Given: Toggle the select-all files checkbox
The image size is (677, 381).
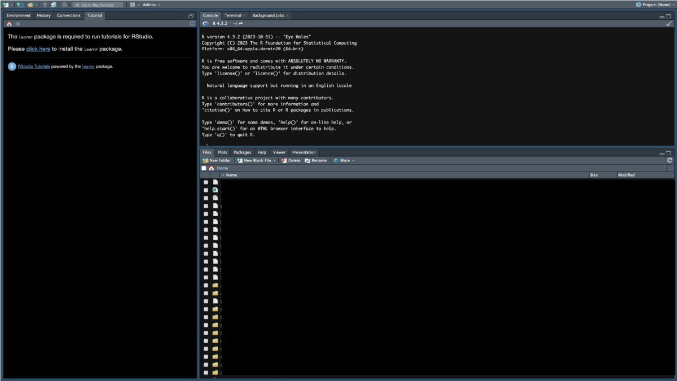Looking at the screenshot, I should [204, 168].
